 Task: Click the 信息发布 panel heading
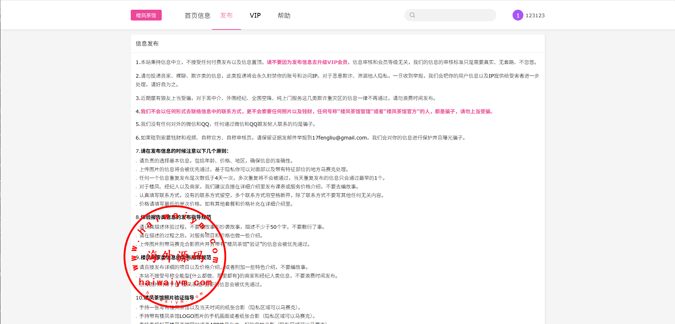coord(147,44)
